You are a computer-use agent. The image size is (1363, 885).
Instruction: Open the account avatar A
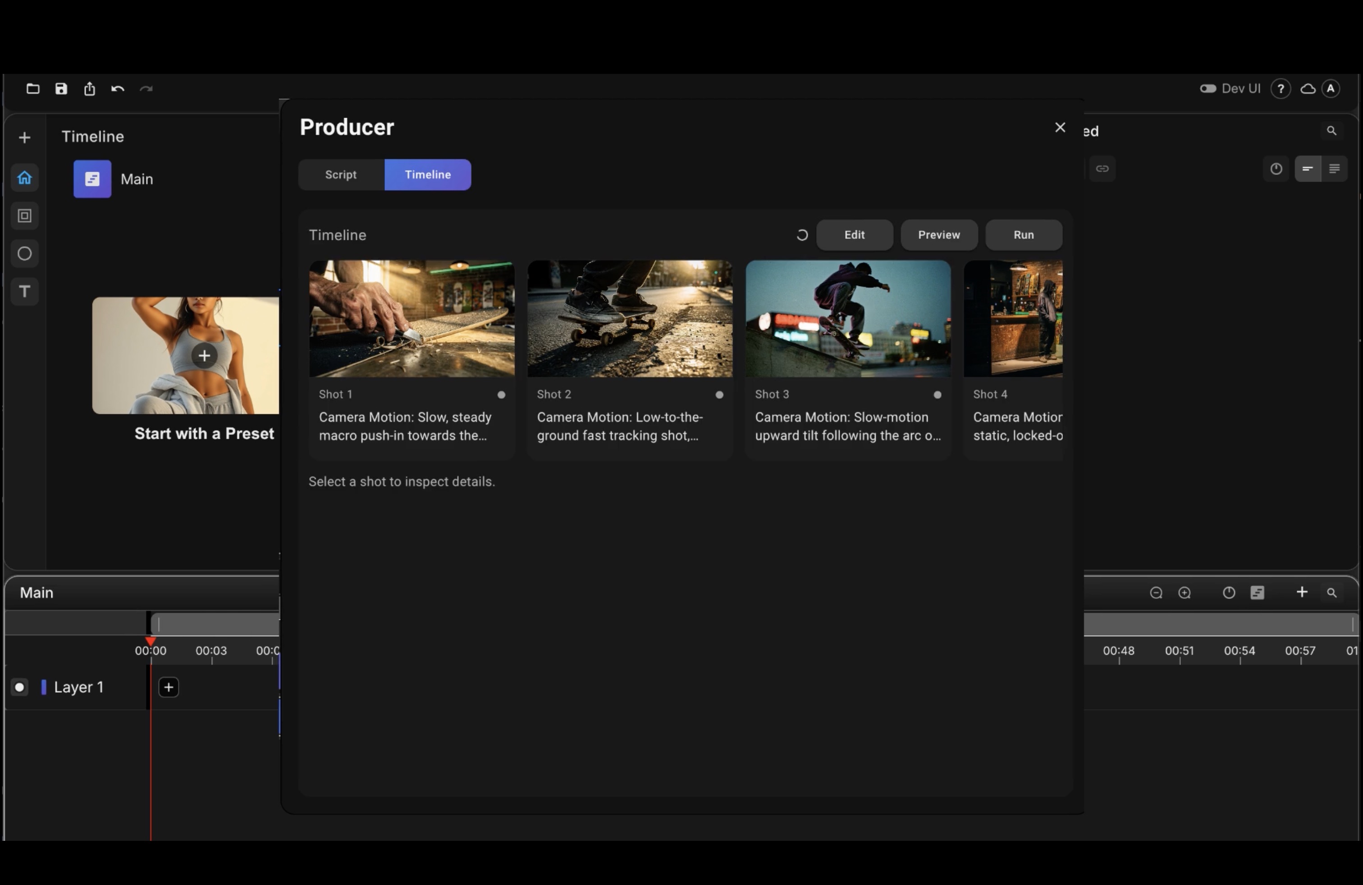(1331, 89)
